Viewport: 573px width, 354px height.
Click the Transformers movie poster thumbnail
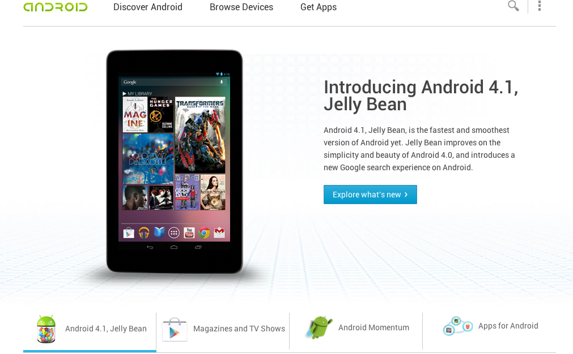point(200,135)
